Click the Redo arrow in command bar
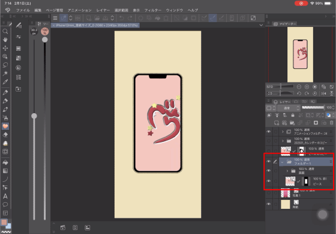The height and width of the screenshot is (234, 336). [x=130, y=18]
